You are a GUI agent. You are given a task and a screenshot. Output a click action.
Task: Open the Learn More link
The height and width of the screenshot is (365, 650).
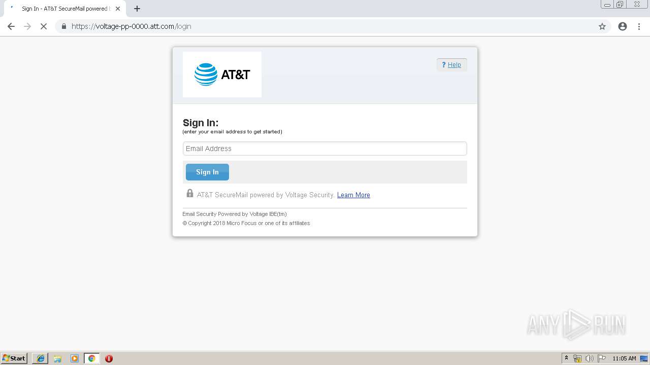[x=353, y=195]
